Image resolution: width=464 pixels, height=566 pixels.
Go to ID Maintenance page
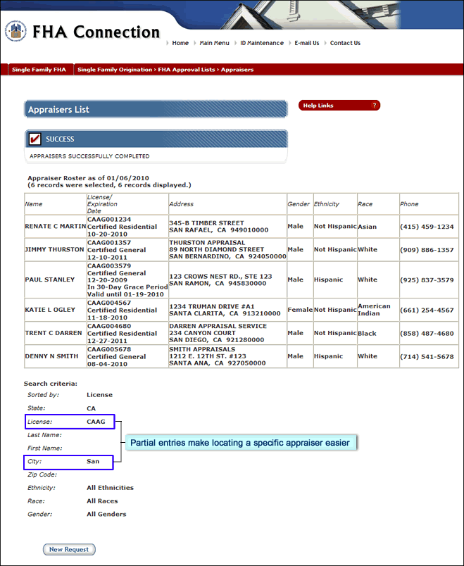pyautogui.click(x=261, y=43)
